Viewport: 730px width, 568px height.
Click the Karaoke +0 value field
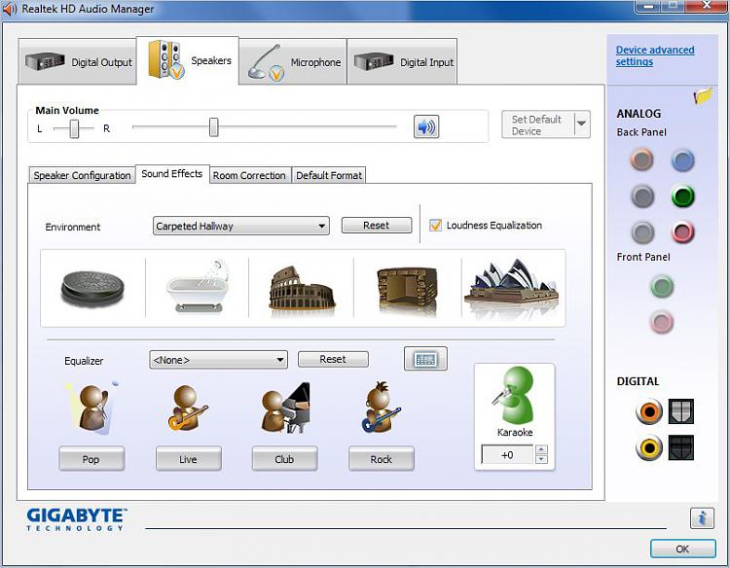point(507,454)
